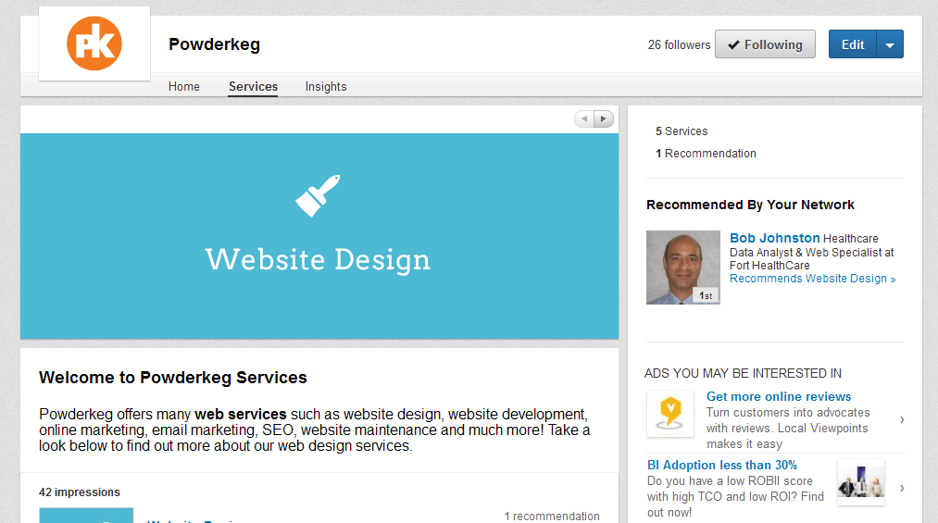Expand the 'BI Adoption' ad chevron
938x523 pixels.
click(902, 489)
